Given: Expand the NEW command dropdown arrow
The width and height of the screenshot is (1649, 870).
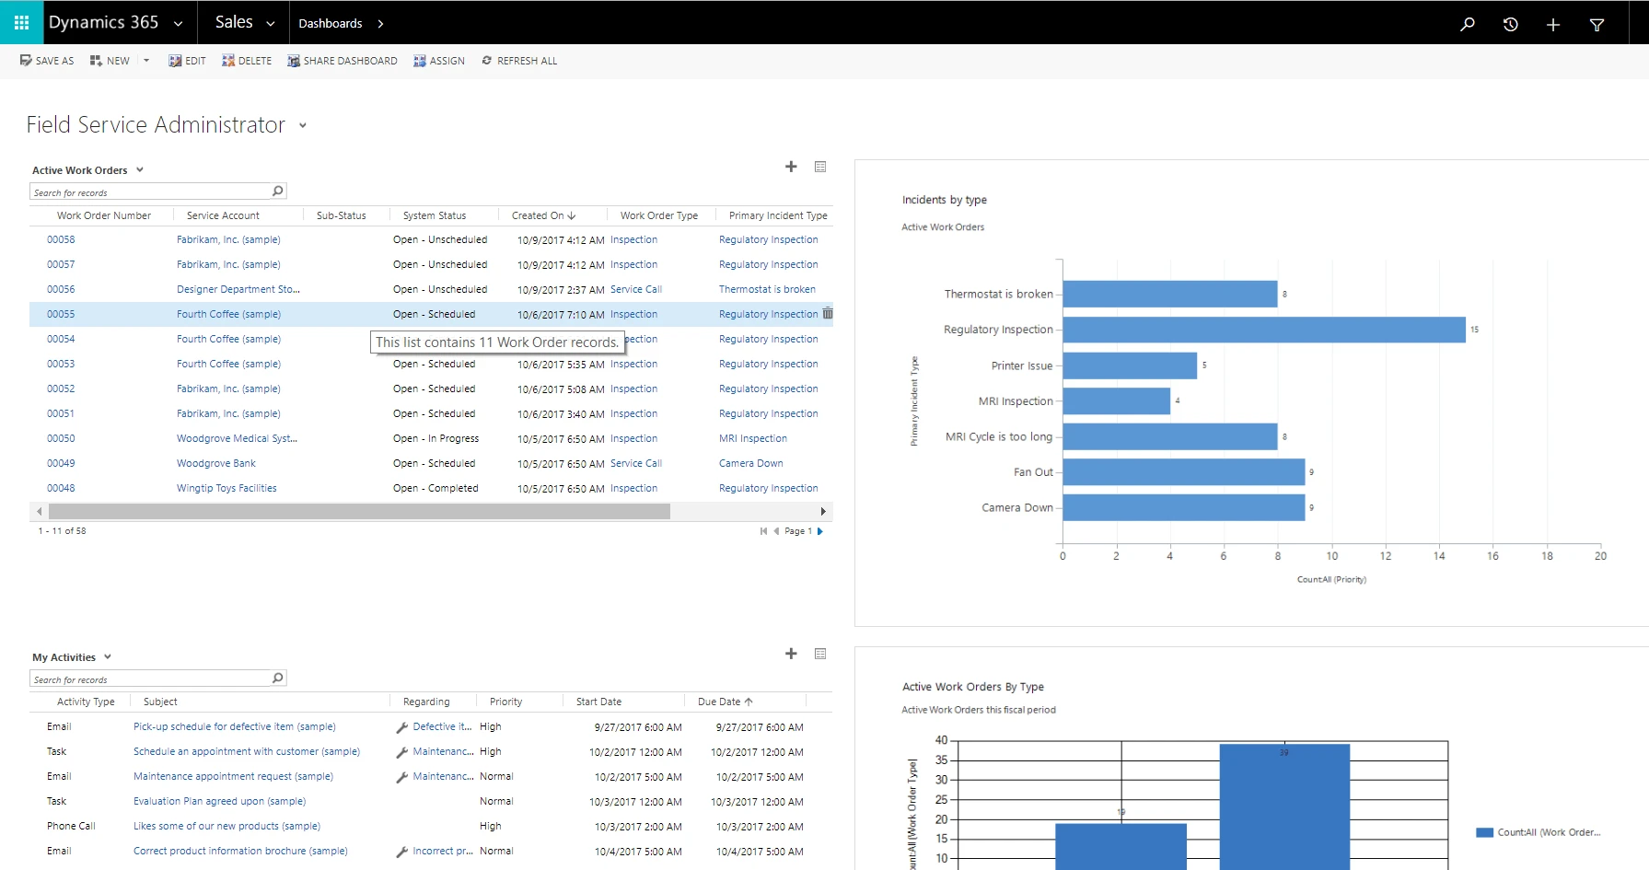Looking at the screenshot, I should click(x=146, y=61).
